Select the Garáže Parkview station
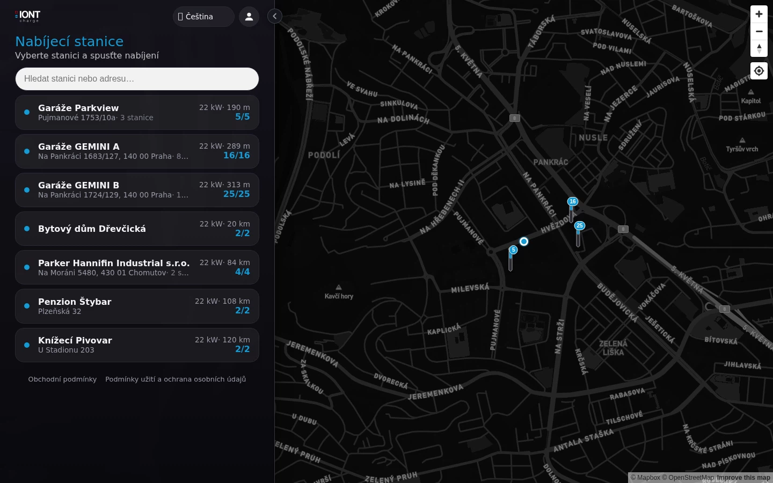The height and width of the screenshot is (483, 773). [137, 113]
